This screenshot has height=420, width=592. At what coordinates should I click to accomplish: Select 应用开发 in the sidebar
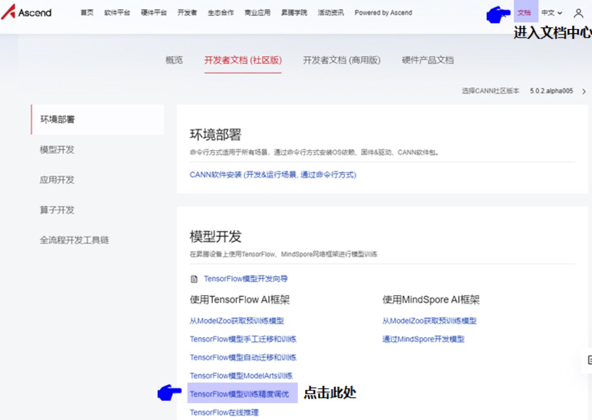pos(57,180)
